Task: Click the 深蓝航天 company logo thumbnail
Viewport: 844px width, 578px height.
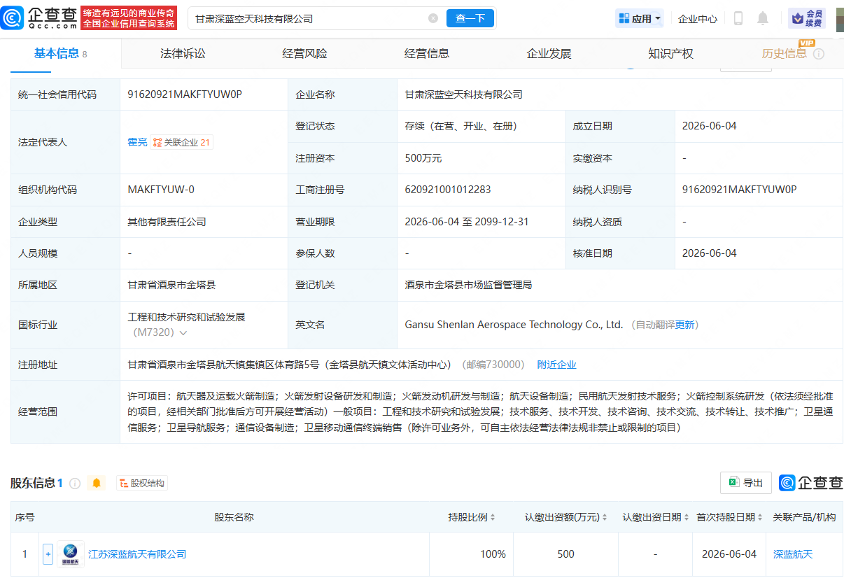Action: [71, 554]
